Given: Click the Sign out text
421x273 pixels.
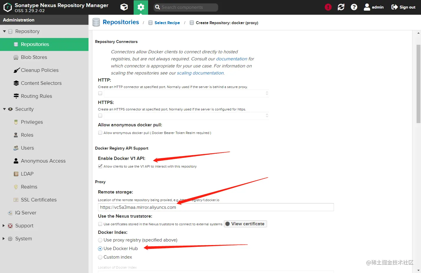Looking at the screenshot, I should 407,7.
